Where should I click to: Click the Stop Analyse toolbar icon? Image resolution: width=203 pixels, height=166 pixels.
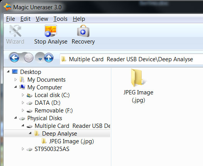pyautogui.click(x=51, y=31)
